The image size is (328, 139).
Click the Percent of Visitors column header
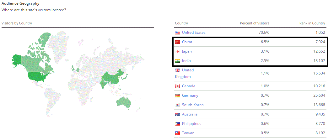tap(254, 23)
